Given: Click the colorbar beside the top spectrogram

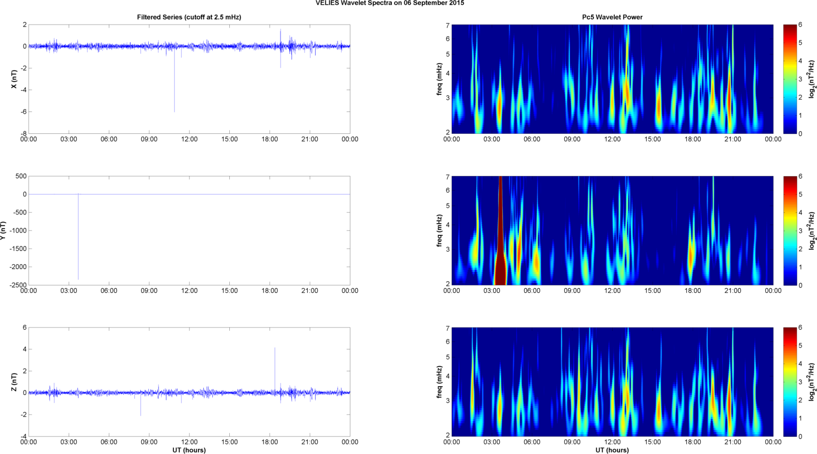Looking at the screenshot, I should coord(790,79).
